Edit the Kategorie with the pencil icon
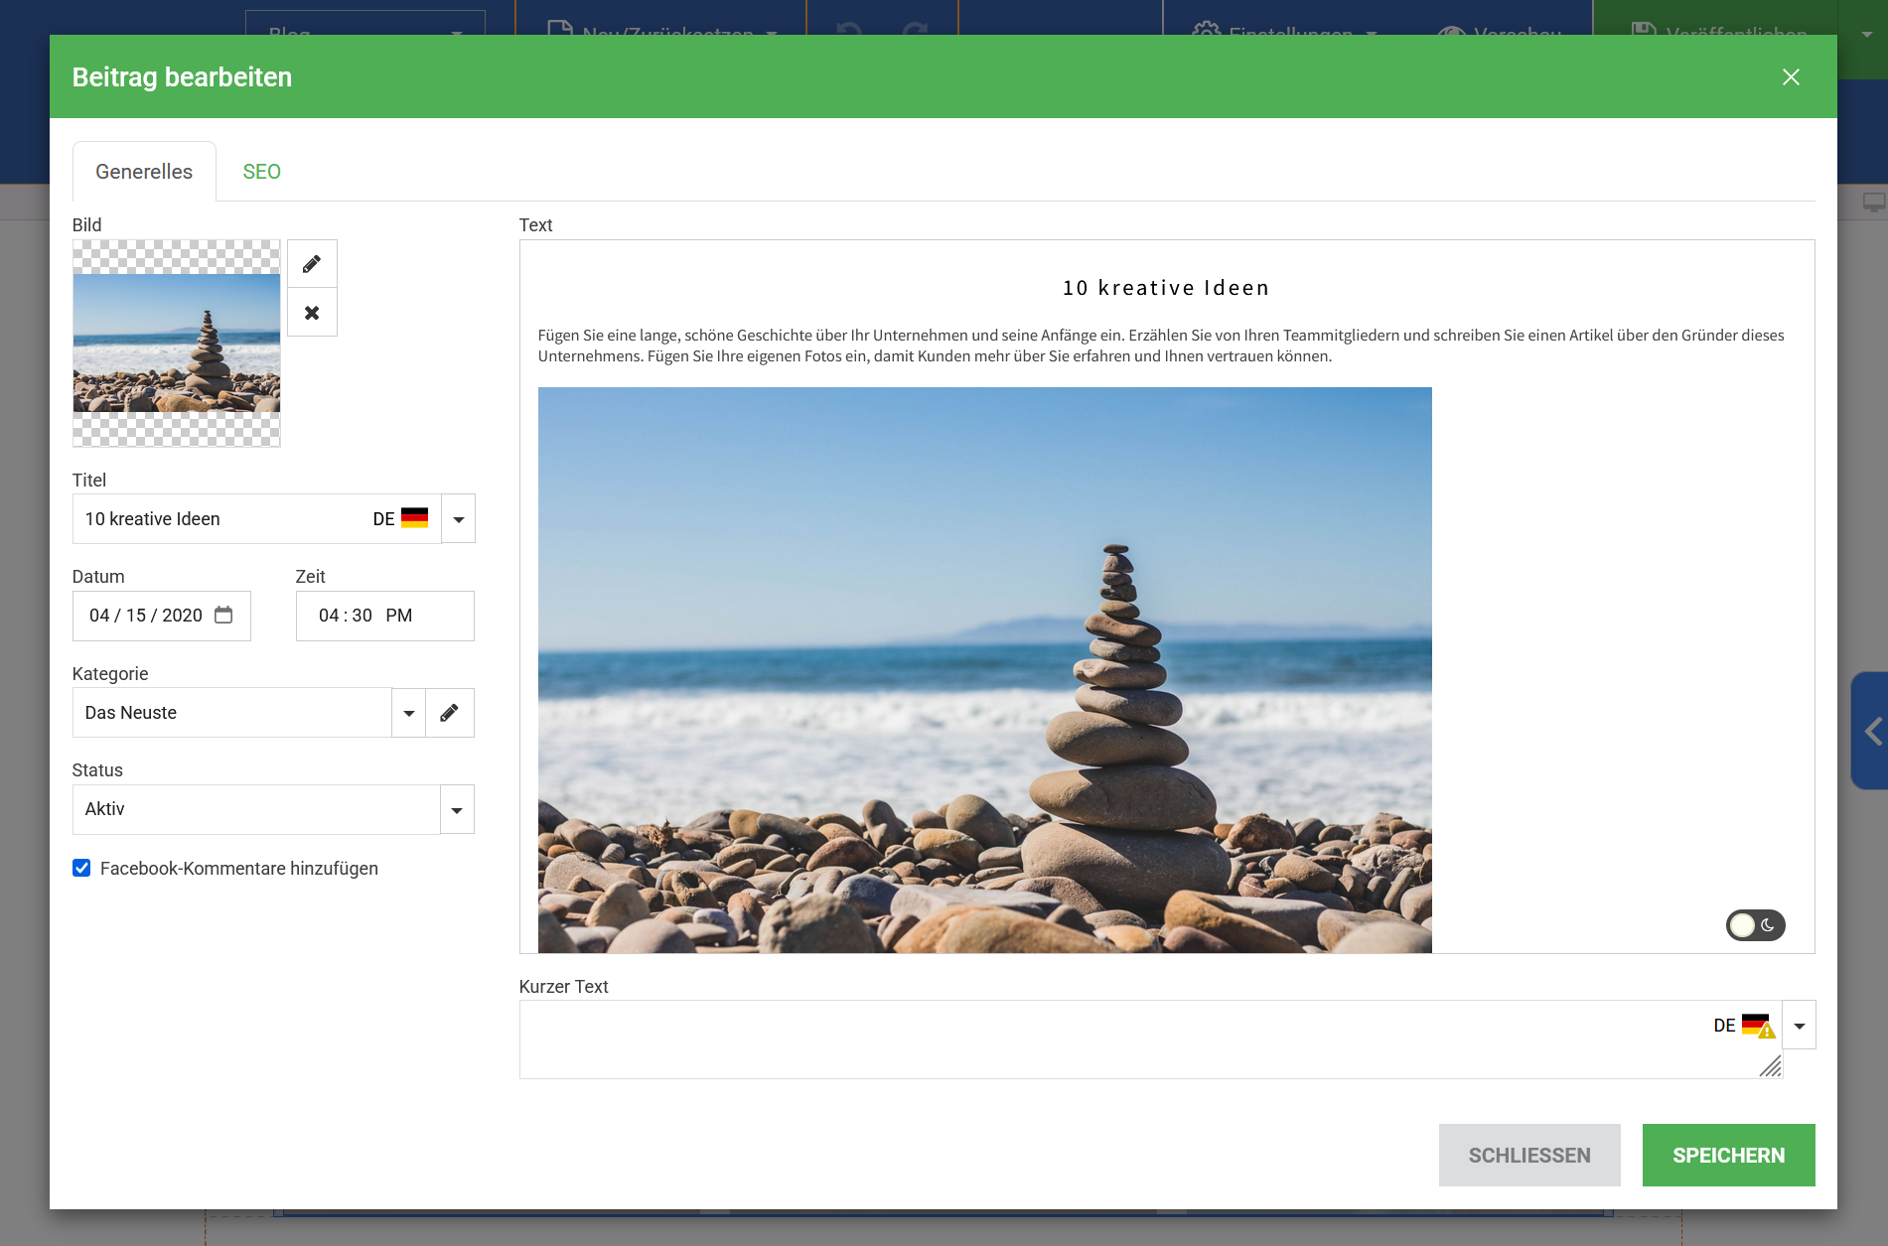This screenshot has width=1888, height=1246. pyautogui.click(x=449, y=713)
